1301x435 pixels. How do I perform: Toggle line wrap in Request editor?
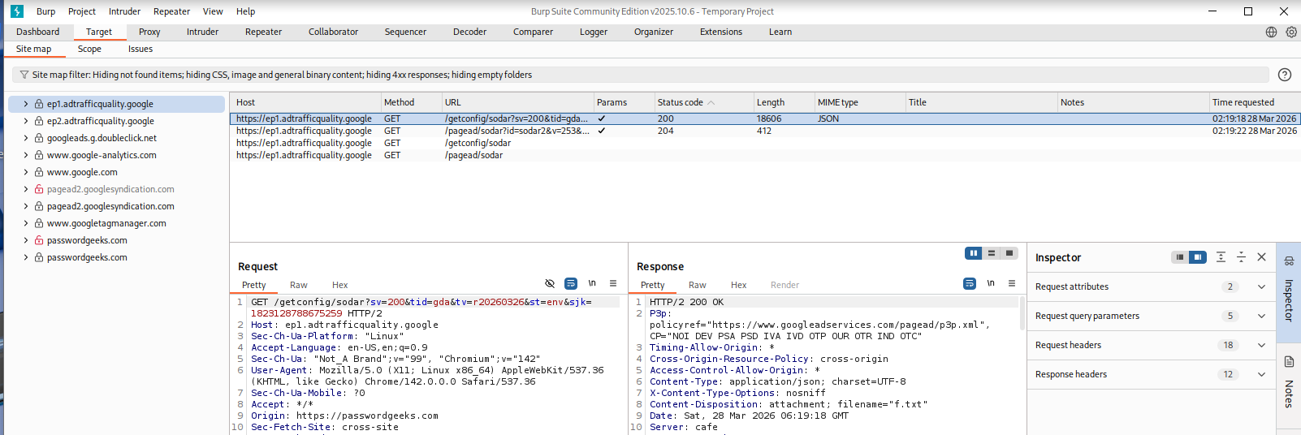pyautogui.click(x=571, y=283)
